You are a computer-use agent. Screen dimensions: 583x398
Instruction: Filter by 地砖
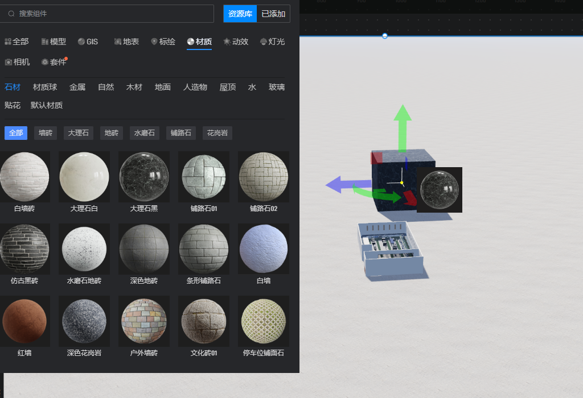tap(112, 133)
